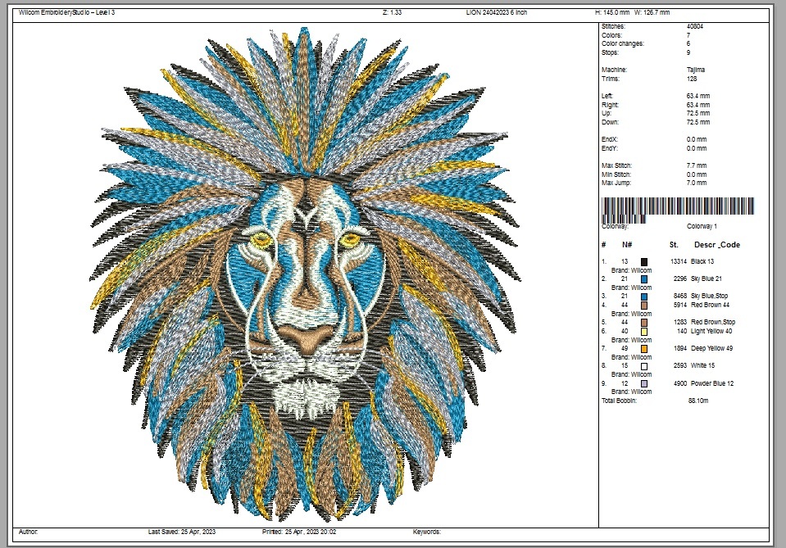Click the Powder Blue 12 swatch
786x548 pixels.
[x=644, y=383]
